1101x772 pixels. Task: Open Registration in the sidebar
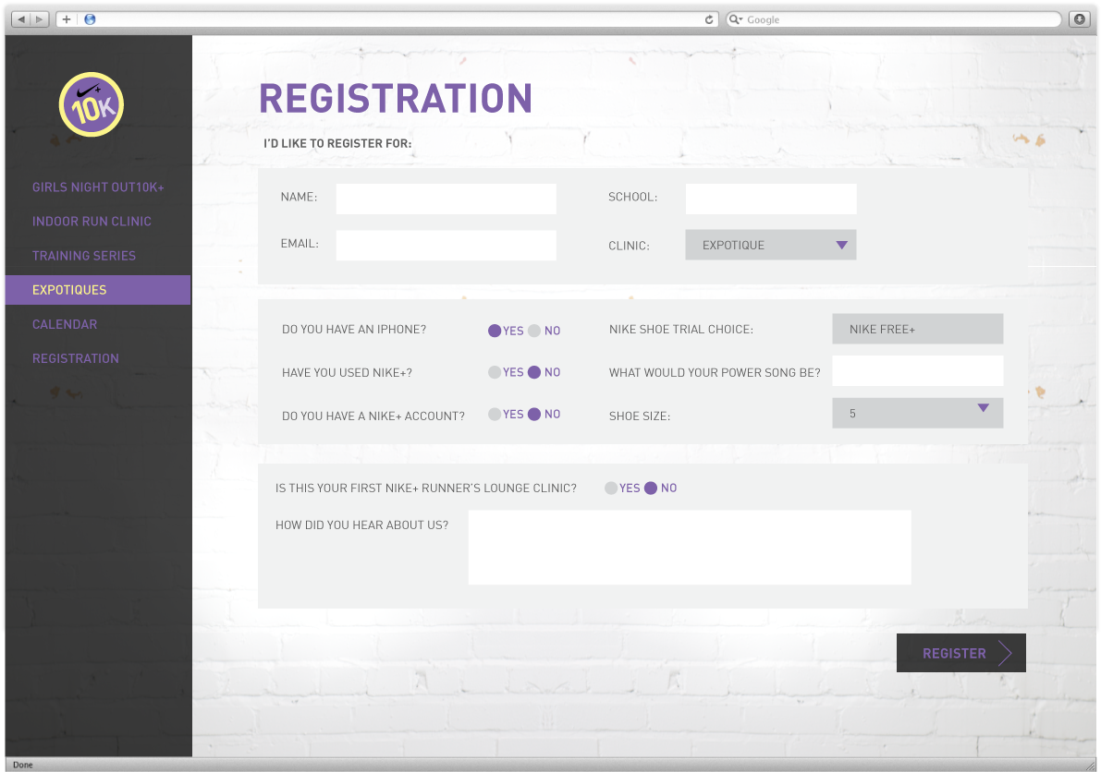pos(76,358)
